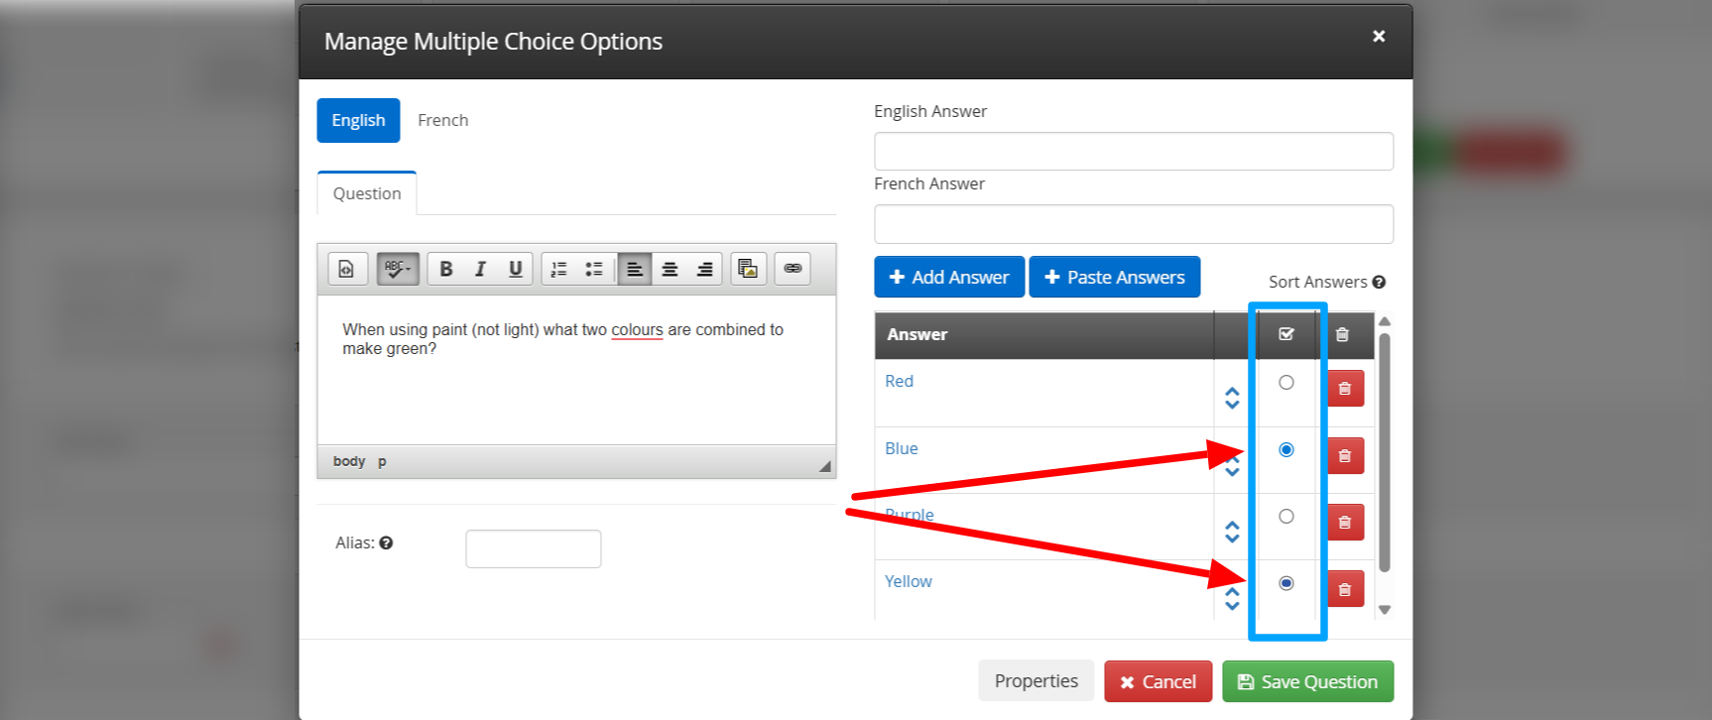This screenshot has height=720, width=1712.
Task: Click the English Answer input field
Action: (x=1133, y=152)
